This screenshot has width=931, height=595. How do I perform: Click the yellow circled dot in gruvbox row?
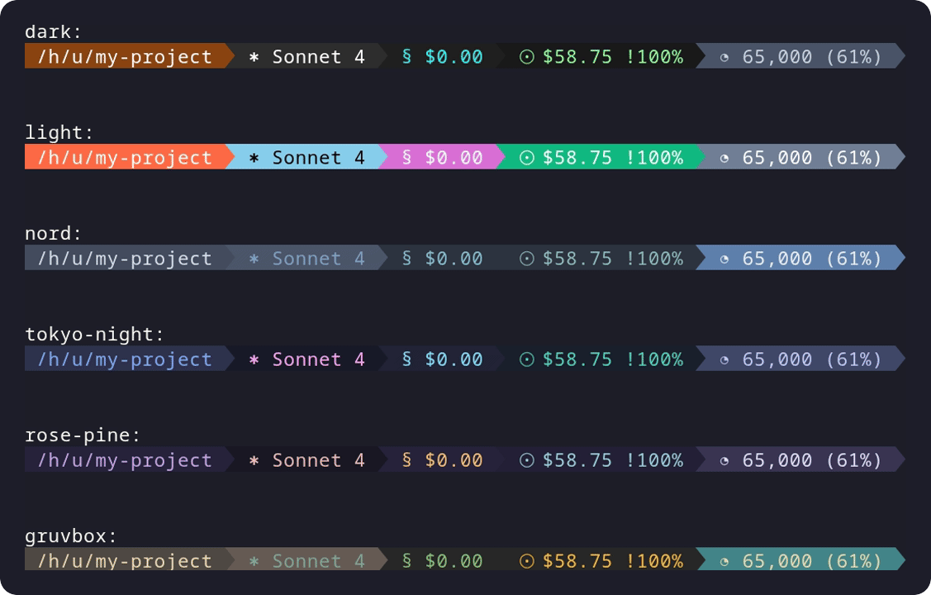point(527,562)
